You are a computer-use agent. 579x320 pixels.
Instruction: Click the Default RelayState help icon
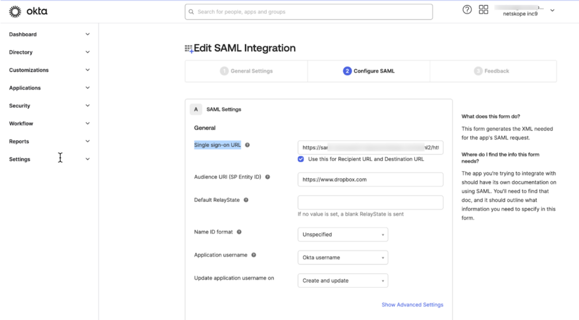tap(246, 200)
